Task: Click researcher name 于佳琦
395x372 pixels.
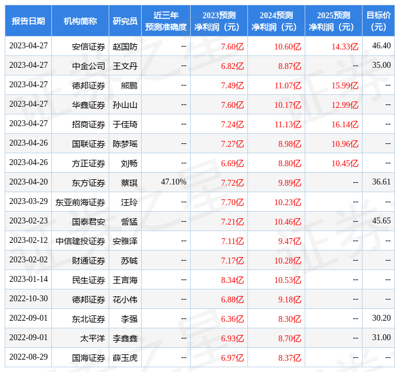Action: pyautogui.click(x=125, y=124)
